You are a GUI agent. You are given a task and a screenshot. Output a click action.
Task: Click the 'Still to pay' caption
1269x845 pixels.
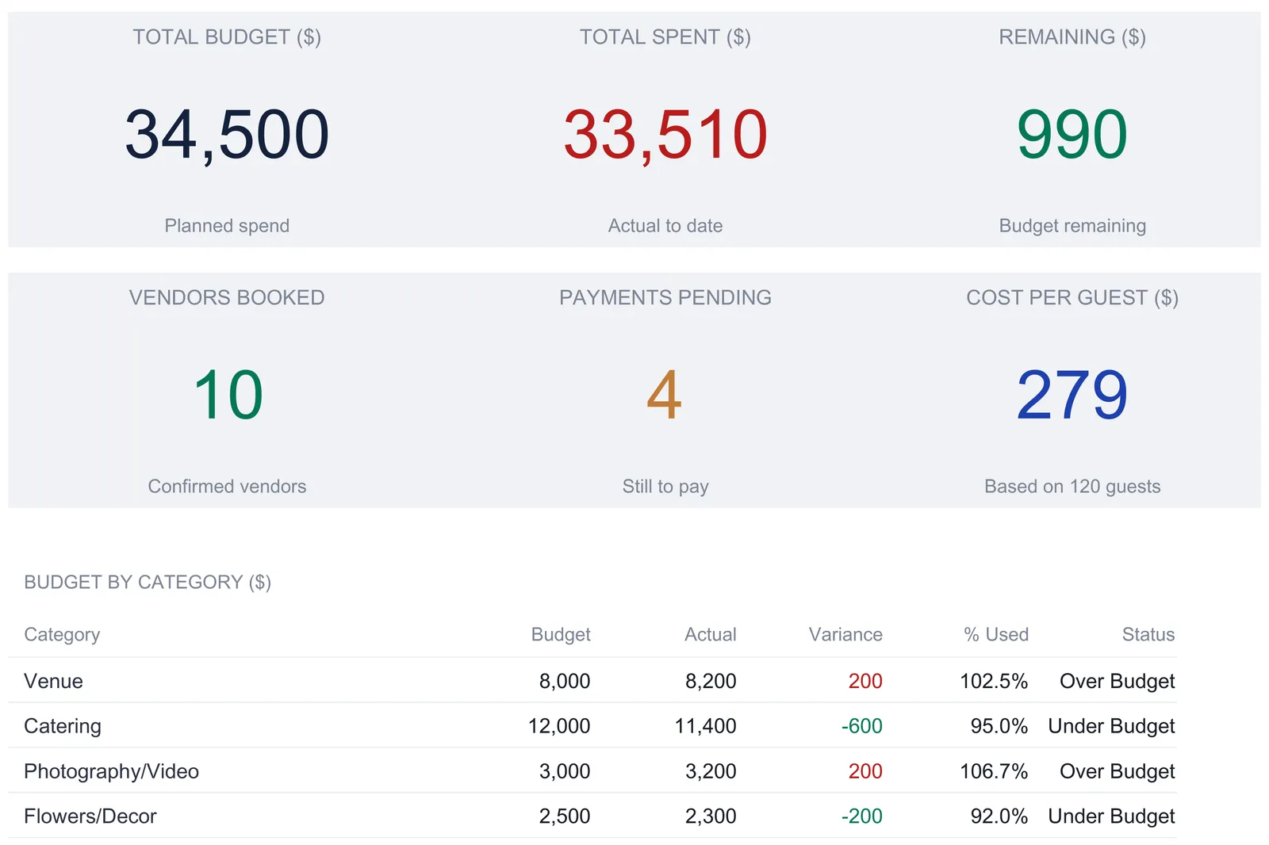coord(665,486)
